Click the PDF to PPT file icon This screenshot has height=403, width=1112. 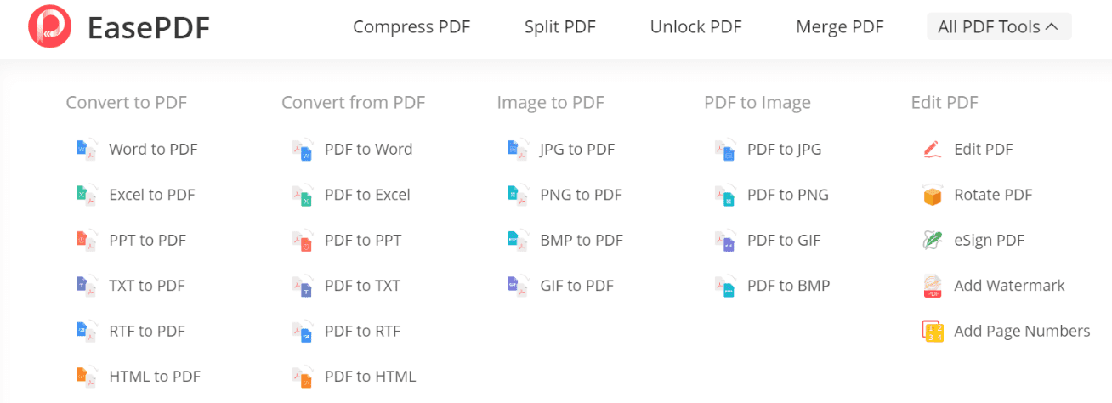[302, 241]
